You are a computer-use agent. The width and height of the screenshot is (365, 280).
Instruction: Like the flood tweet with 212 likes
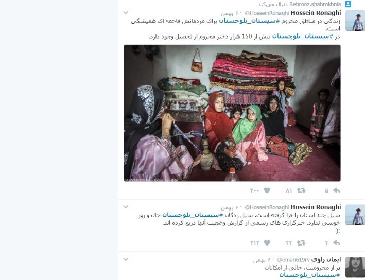267,243
